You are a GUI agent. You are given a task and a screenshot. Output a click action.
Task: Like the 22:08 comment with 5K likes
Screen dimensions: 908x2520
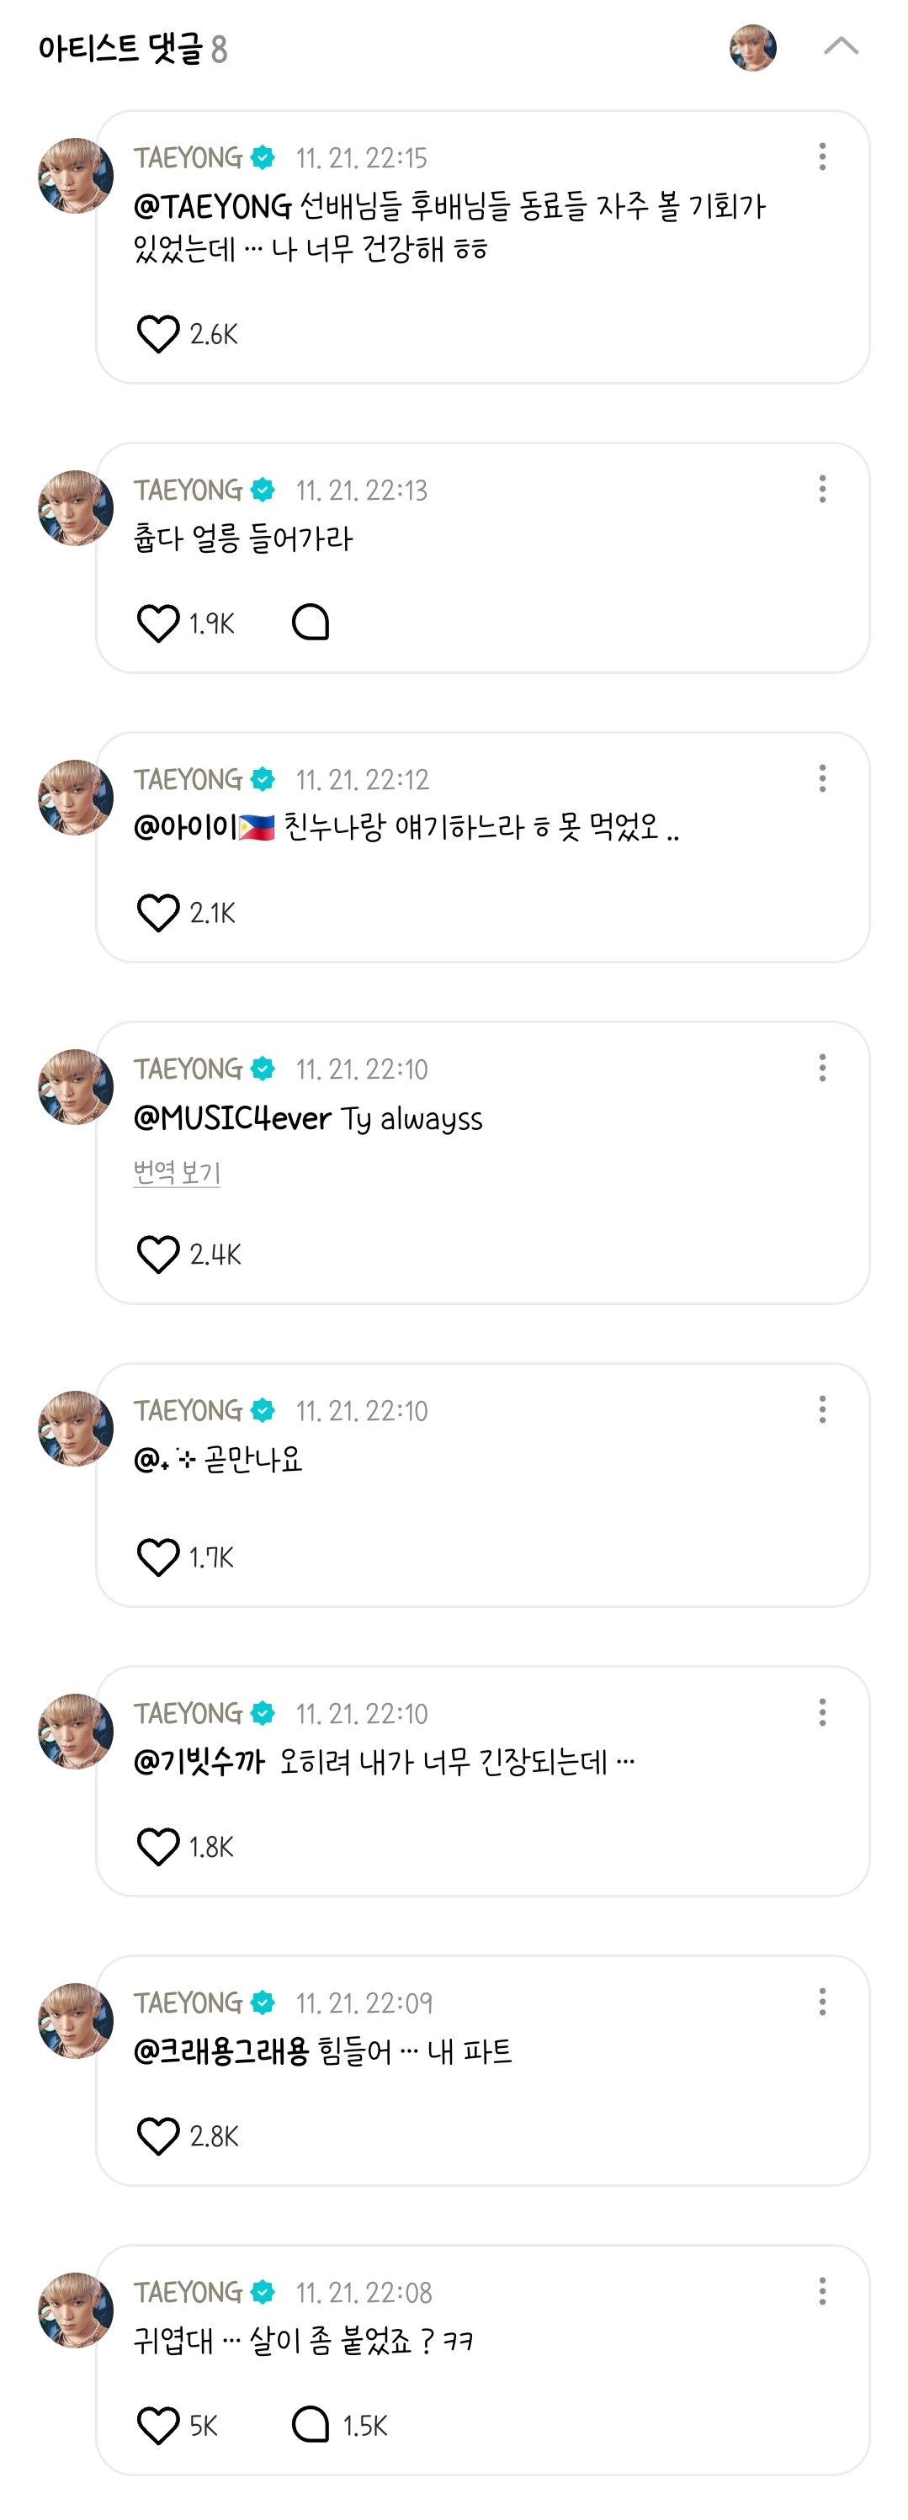click(157, 2425)
